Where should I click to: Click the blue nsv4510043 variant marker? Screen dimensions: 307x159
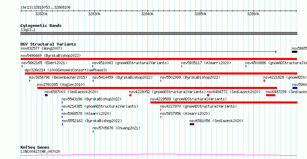click(93, 66)
